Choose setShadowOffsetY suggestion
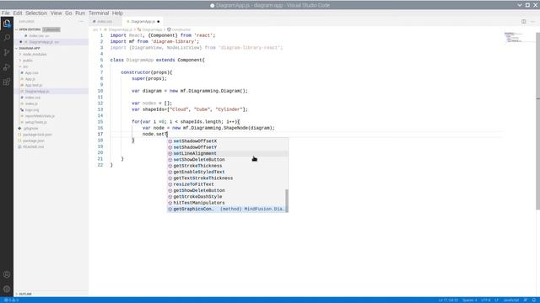The width and height of the screenshot is (540, 303). (227, 147)
